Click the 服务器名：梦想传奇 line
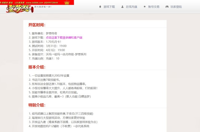The image size is (200, 132). click(43, 33)
